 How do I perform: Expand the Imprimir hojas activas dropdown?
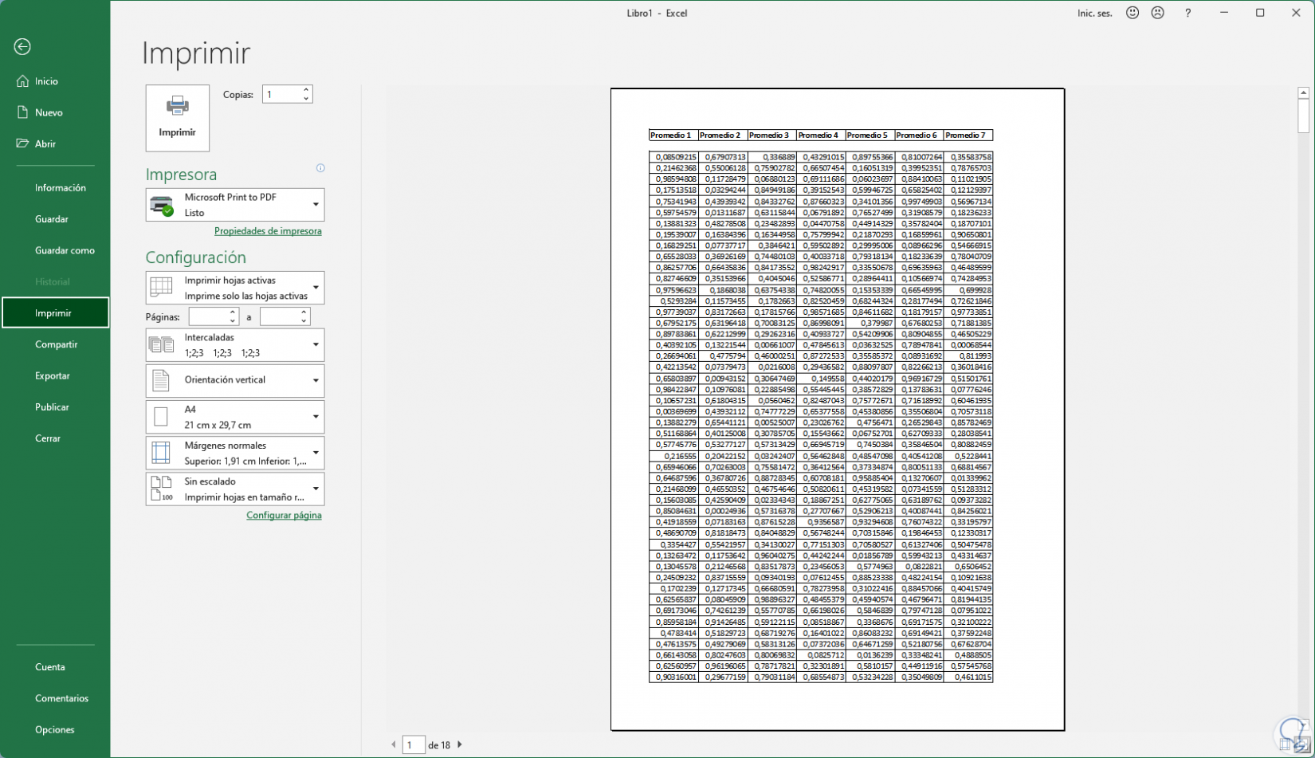pyautogui.click(x=235, y=288)
